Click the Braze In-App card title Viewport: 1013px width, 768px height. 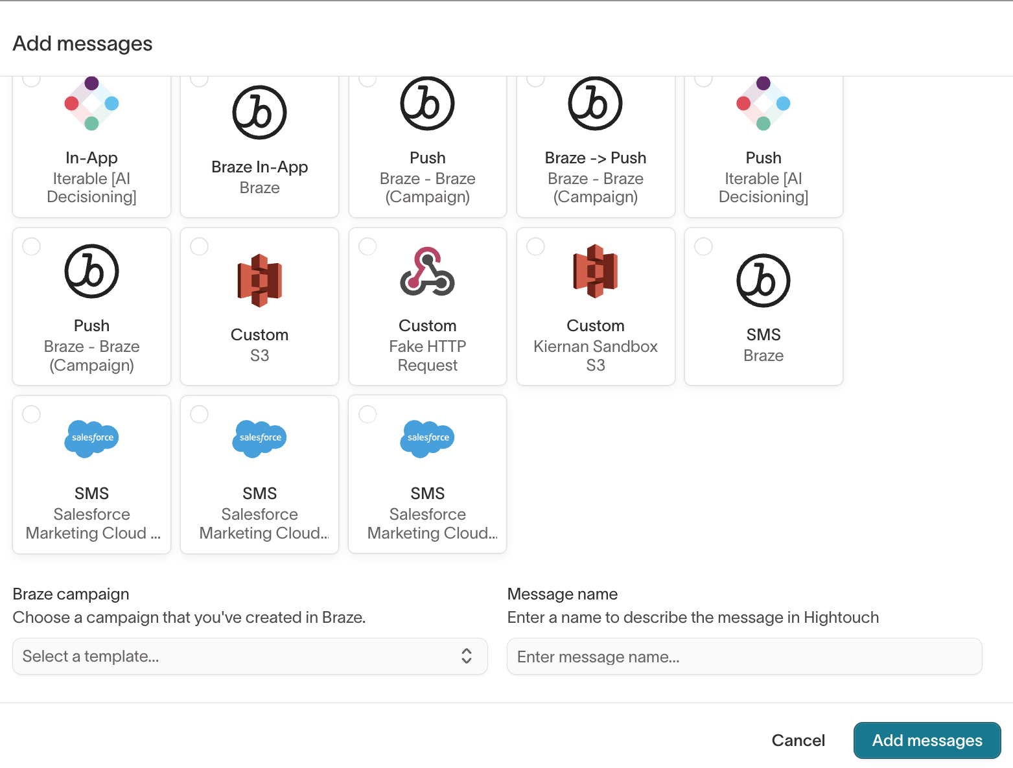coord(259,167)
